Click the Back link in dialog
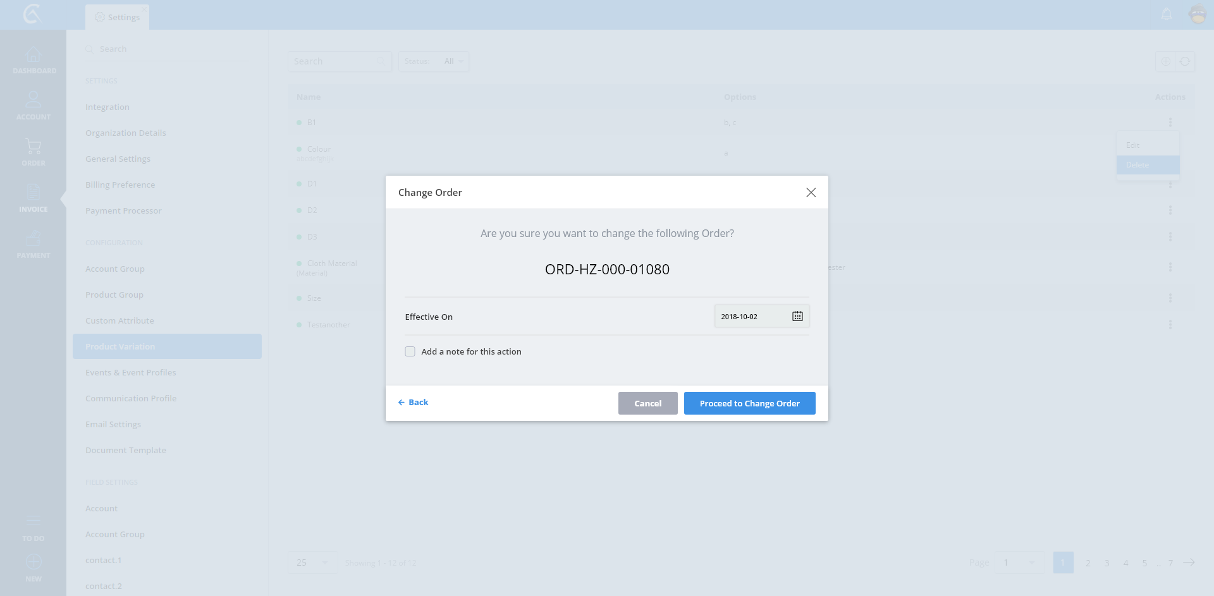Screen dimensions: 1214x596 (414, 402)
